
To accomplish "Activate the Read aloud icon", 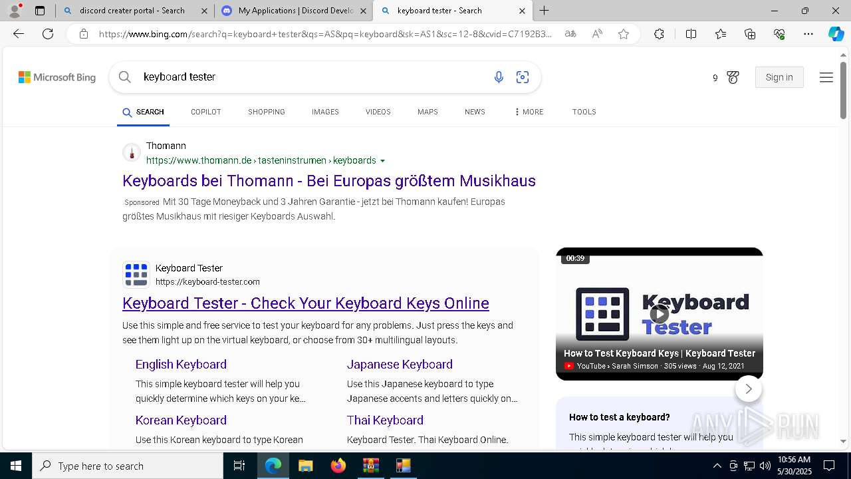I will (597, 34).
